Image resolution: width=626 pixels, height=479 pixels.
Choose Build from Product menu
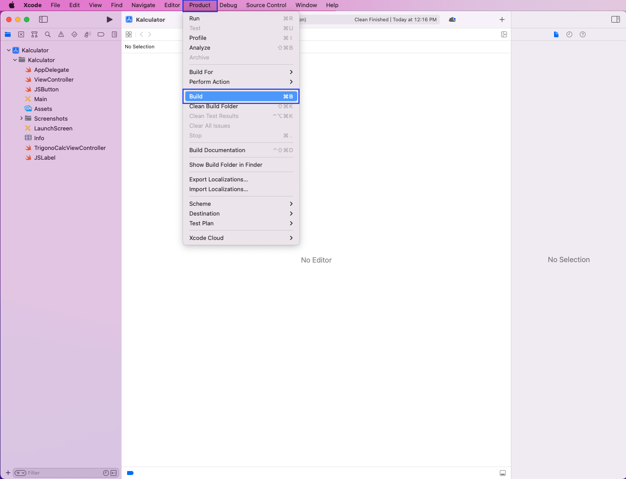[241, 96]
